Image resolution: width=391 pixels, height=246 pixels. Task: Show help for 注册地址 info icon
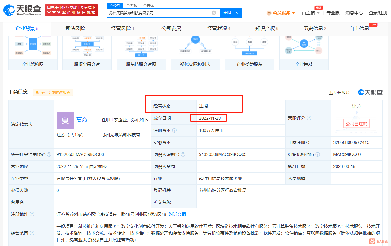click(x=32, y=214)
